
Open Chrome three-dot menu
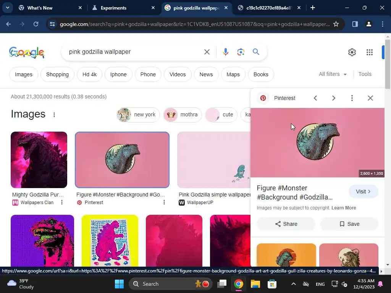(383, 24)
